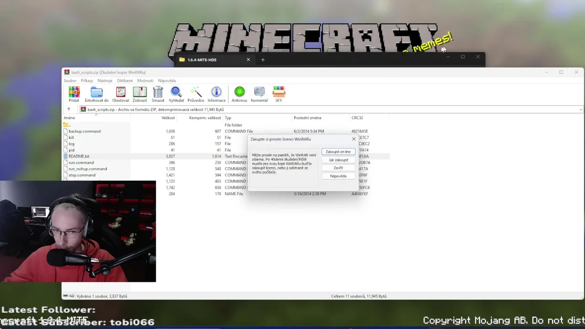Select the backup.command file
Image resolution: width=585 pixels, height=329 pixels.
85,131
